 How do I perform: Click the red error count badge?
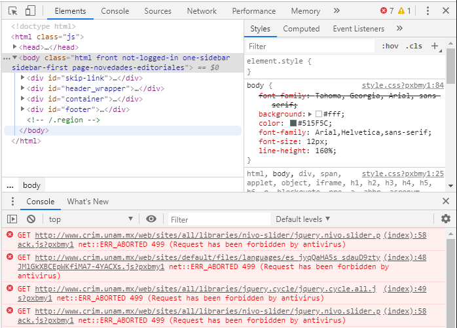(387, 11)
